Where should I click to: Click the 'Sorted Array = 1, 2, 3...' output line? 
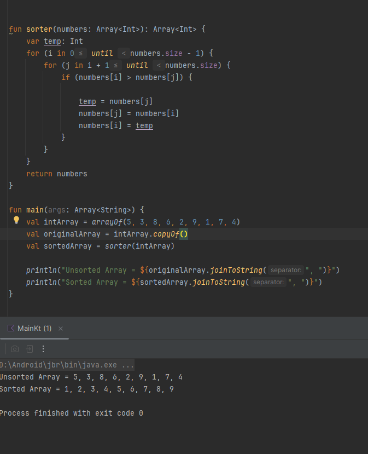coord(87,389)
